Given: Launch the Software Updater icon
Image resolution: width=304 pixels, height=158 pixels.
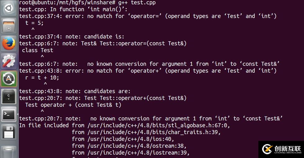Looking at the screenshot, I should pyautogui.click(x=9, y=79).
